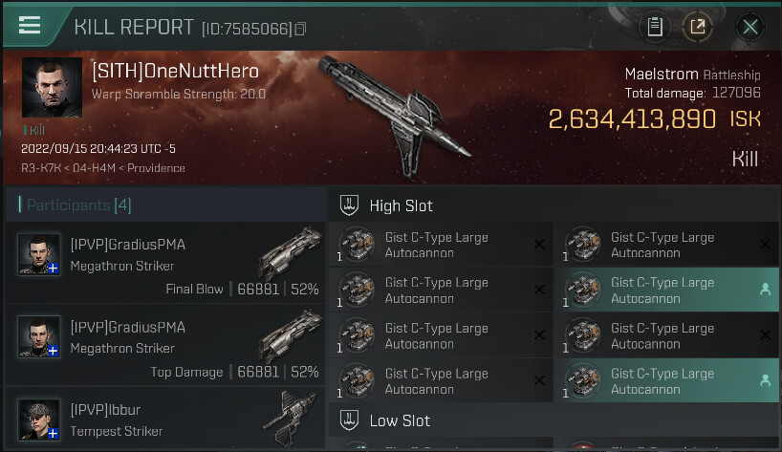Copy the kill report ID with the copy icon
This screenshot has height=452, width=782.
coord(300,29)
